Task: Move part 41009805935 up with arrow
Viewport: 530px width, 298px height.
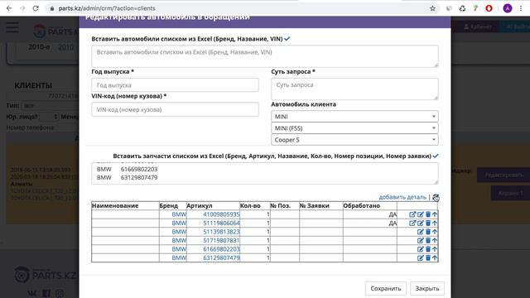Action: click(x=435, y=214)
